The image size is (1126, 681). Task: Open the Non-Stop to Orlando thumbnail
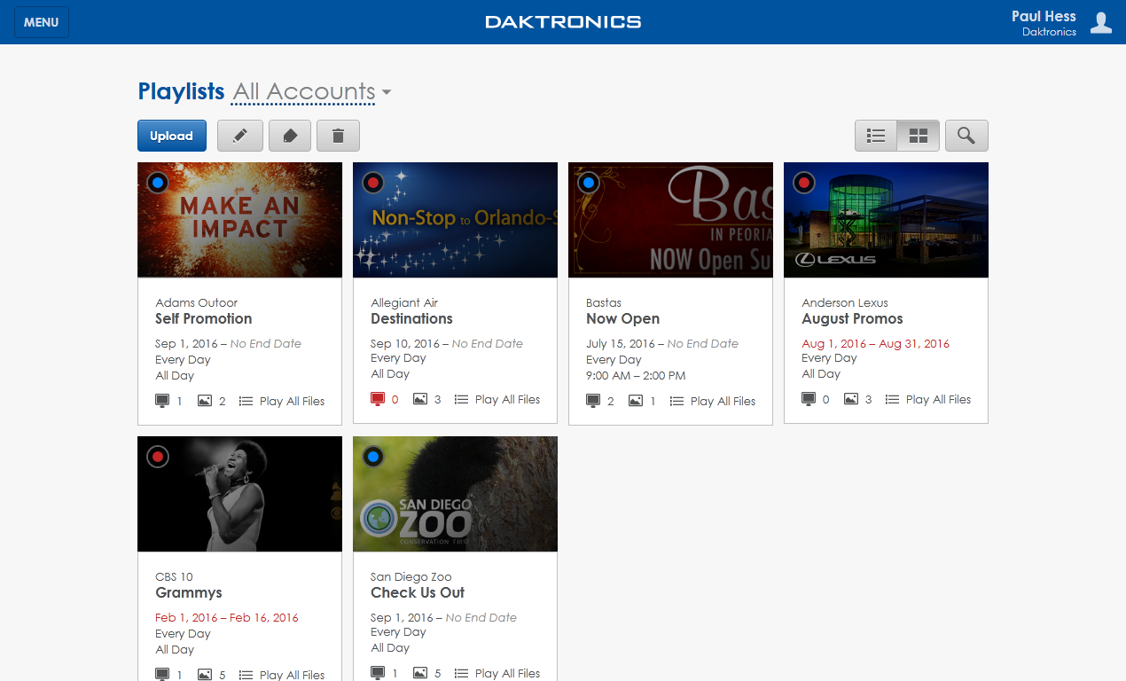click(455, 220)
